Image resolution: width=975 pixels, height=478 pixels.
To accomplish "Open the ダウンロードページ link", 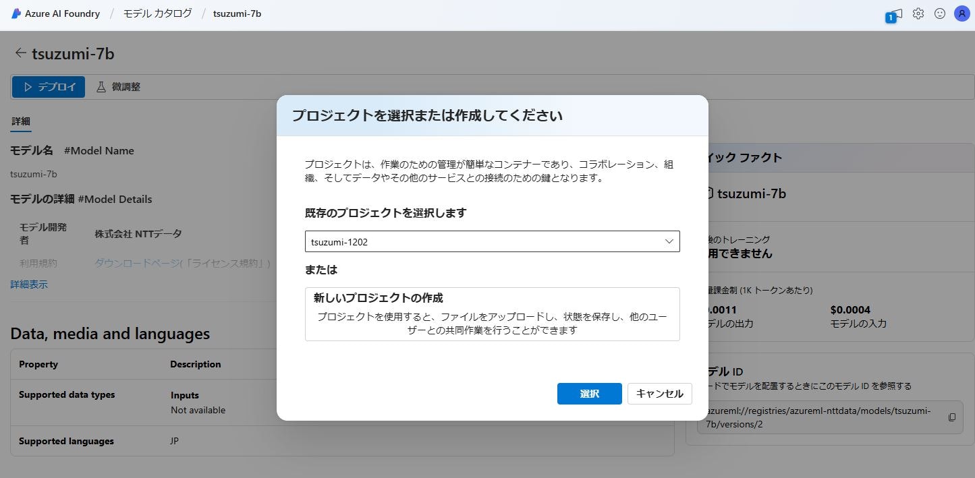I will (x=137, y=263).
